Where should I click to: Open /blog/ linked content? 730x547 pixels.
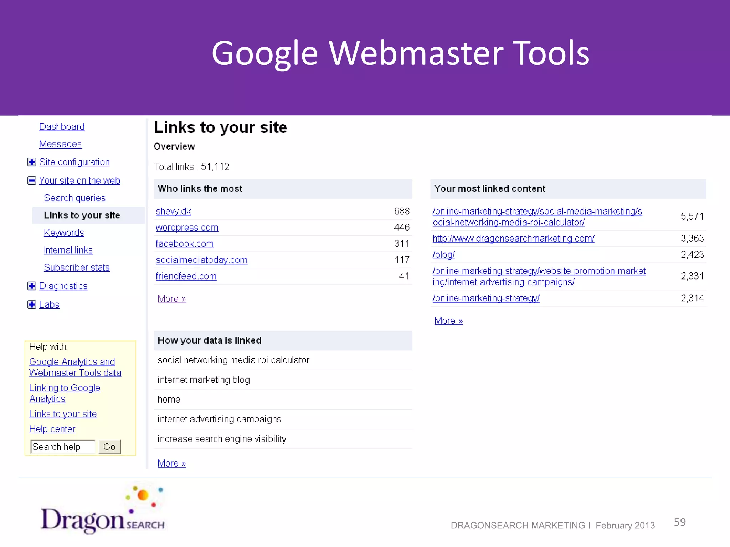point(443,255)
